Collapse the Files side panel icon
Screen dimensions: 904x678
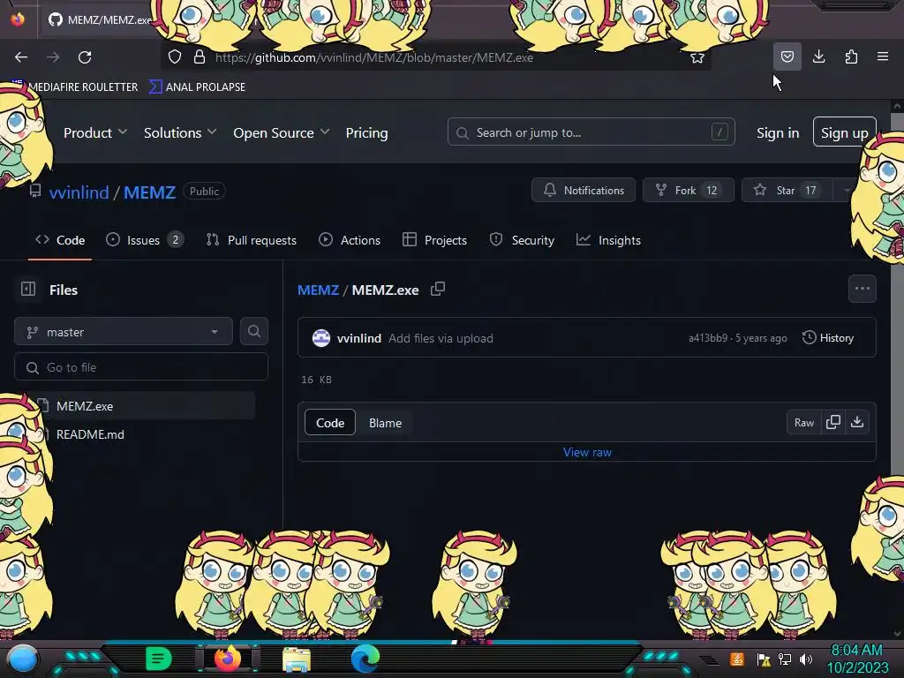[x=28, y=289]
